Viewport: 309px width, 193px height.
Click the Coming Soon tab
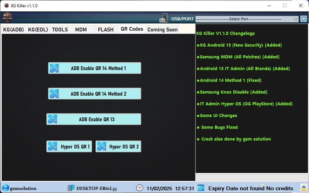162,30
